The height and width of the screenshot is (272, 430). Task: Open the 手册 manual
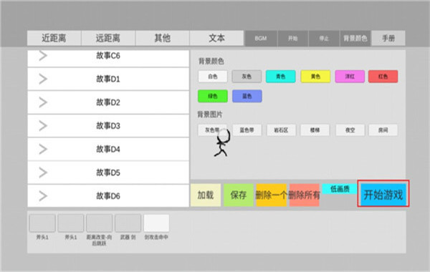[388, 39]
